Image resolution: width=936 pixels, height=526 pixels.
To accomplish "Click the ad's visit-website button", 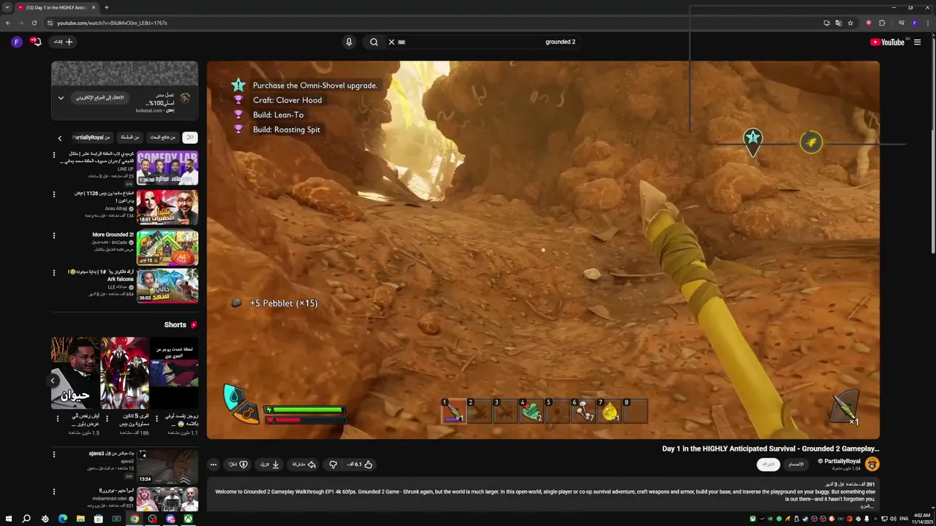I will [100, 97].
